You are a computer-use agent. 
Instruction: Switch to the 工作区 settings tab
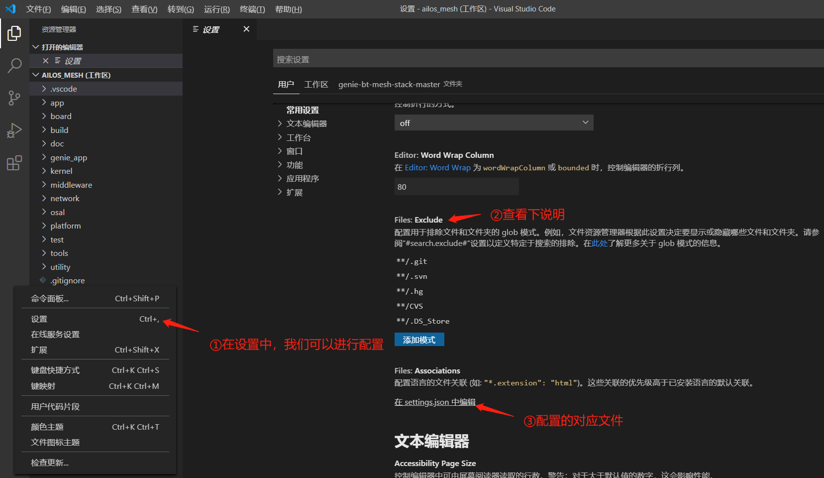click(x=316, y=84)
